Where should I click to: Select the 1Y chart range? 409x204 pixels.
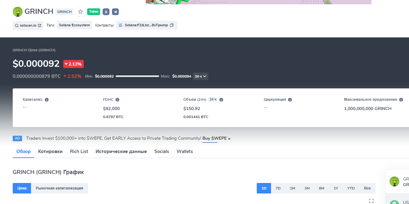[336, 188]
